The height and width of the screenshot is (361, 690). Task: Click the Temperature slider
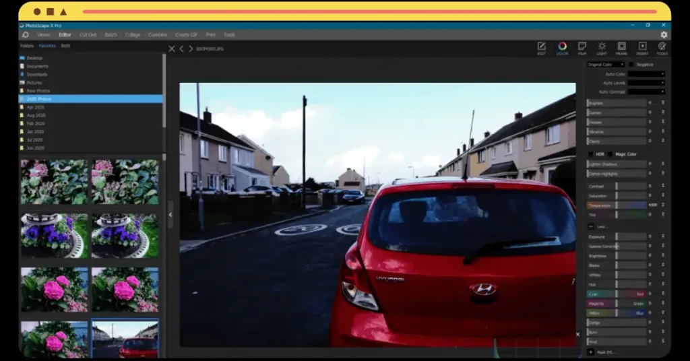click(617, 205)
